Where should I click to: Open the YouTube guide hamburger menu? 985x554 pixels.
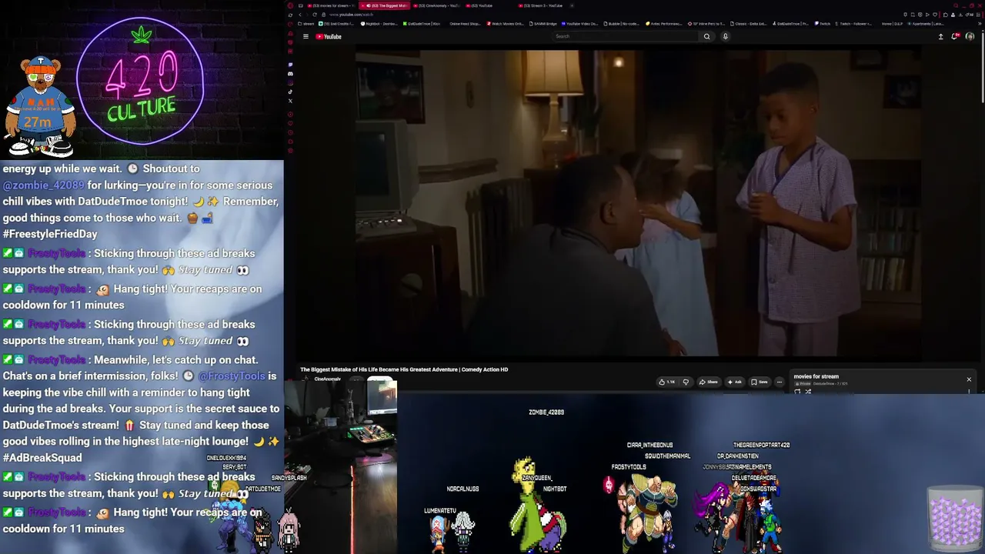(306, 36)
